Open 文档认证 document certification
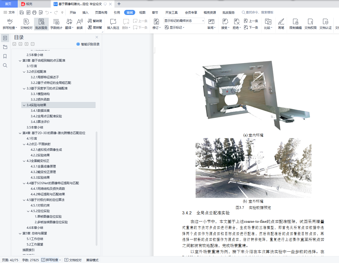The width and height of the screenshot is (339, 263). click(326, 24)
